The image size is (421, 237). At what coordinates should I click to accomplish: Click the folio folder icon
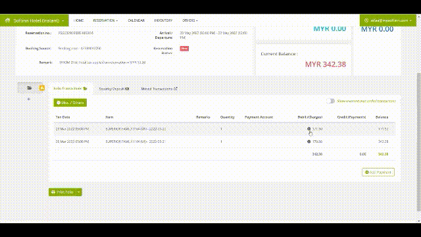[29, 88]
